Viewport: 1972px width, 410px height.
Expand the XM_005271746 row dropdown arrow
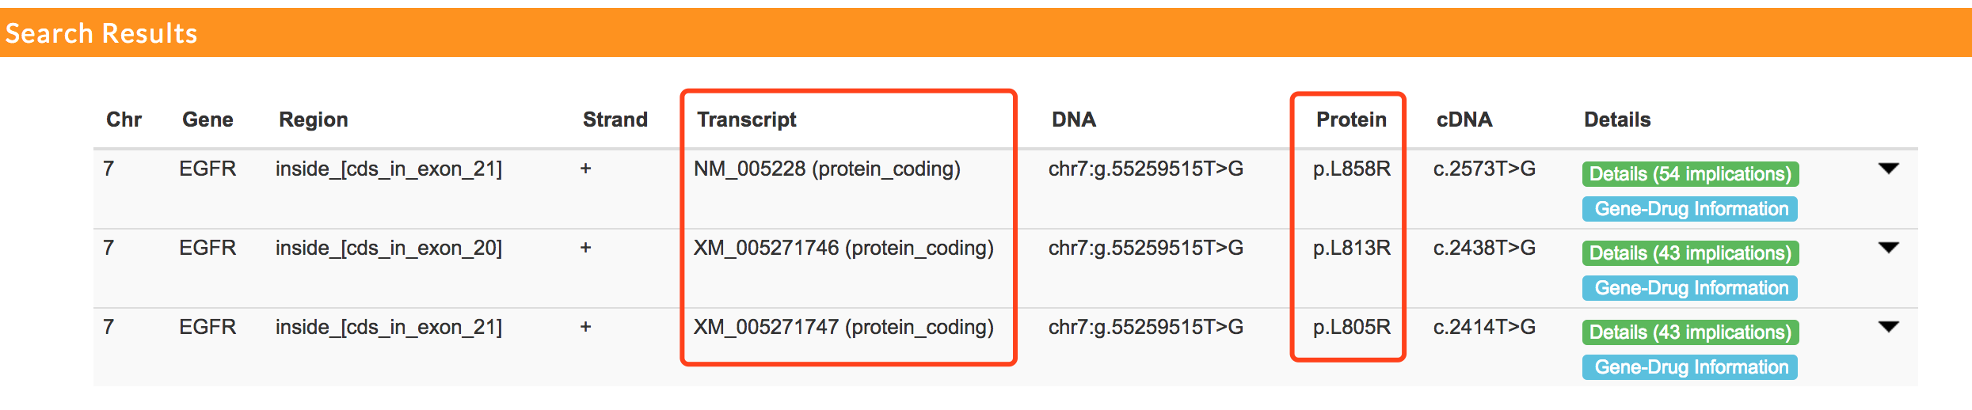coord(1889,248)
